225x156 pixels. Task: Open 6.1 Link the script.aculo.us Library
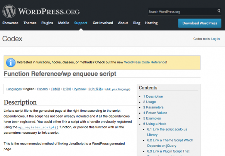[167, 132]
